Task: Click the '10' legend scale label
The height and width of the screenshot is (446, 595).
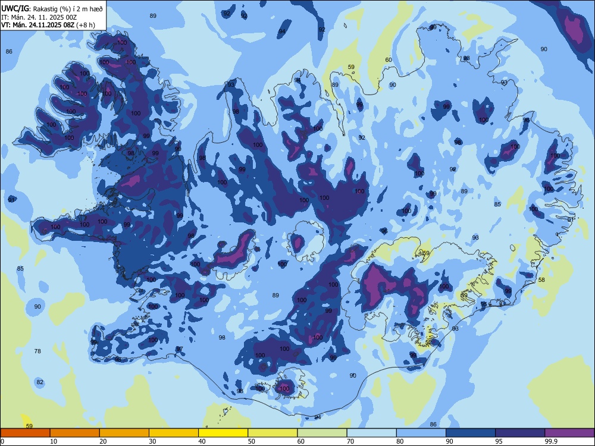Action: click(x=54, y=441)
